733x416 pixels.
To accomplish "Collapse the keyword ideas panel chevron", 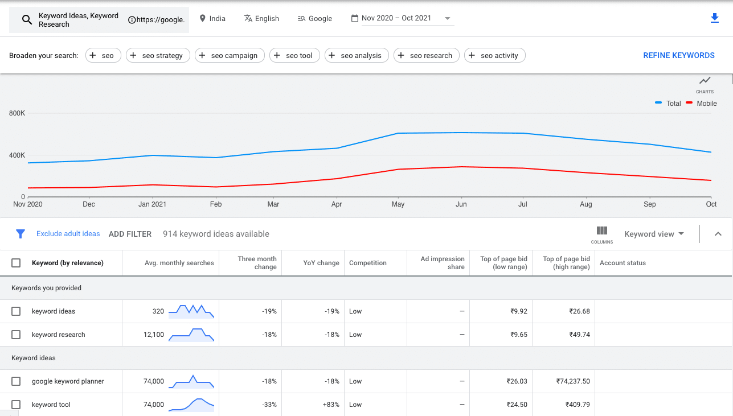I will click(x=718, y=233).
